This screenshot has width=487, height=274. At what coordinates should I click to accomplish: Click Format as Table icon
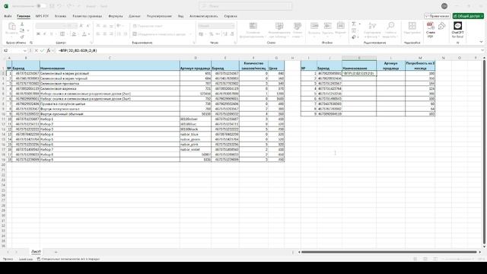279,26
